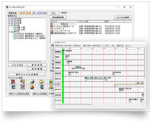Viewport: 151px width, 122px height.
Task: Collapse the 展示会 tree node
Action: pos(10,32)
